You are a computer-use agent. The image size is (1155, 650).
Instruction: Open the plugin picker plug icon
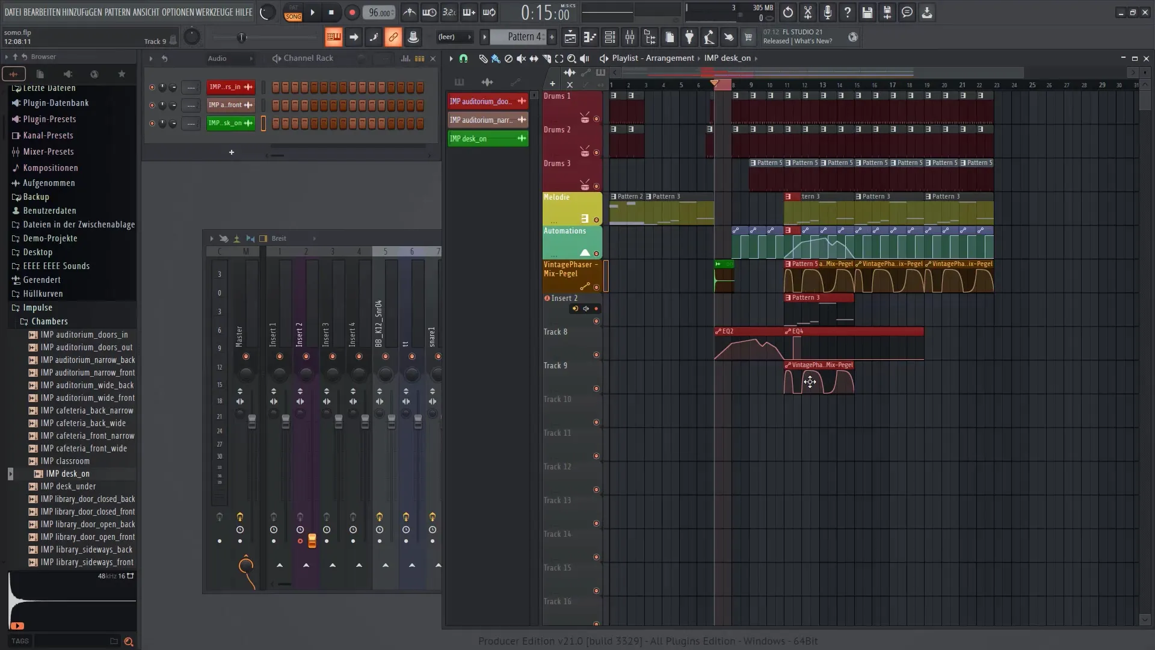[x=689, y=37]
